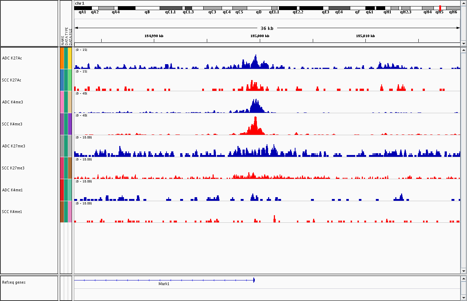Click the Mark1 gene label
Viewport: 467px width, 301px height.
(x=164, y=284)
